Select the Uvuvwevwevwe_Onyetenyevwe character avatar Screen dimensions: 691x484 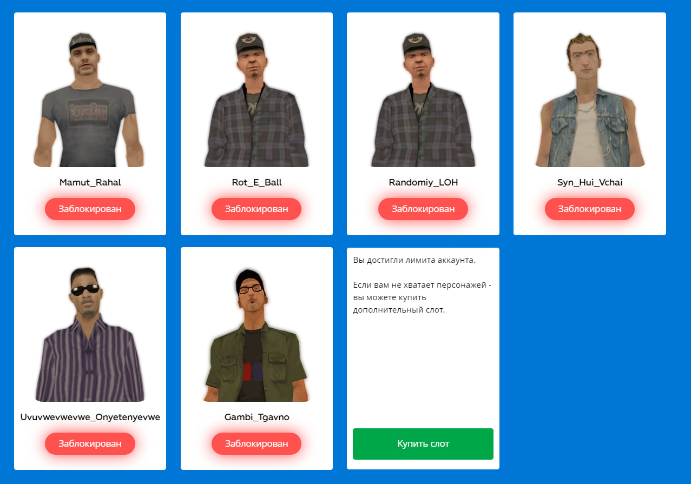[90, 334]
